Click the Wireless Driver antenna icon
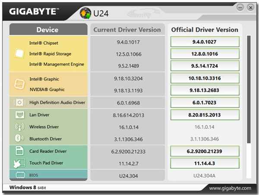This screenshot has height=195, width=259. (20, 127)
